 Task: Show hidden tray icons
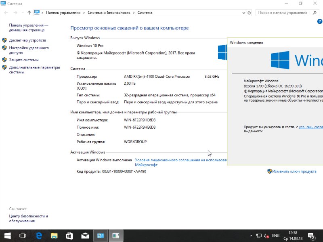coord(251,236)
